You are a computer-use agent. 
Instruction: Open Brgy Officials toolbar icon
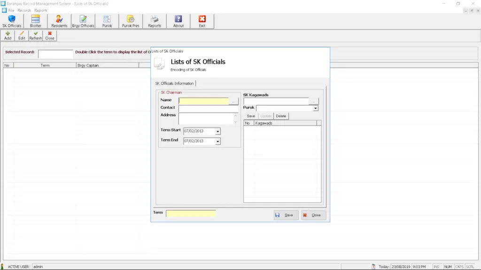point(83,21)
